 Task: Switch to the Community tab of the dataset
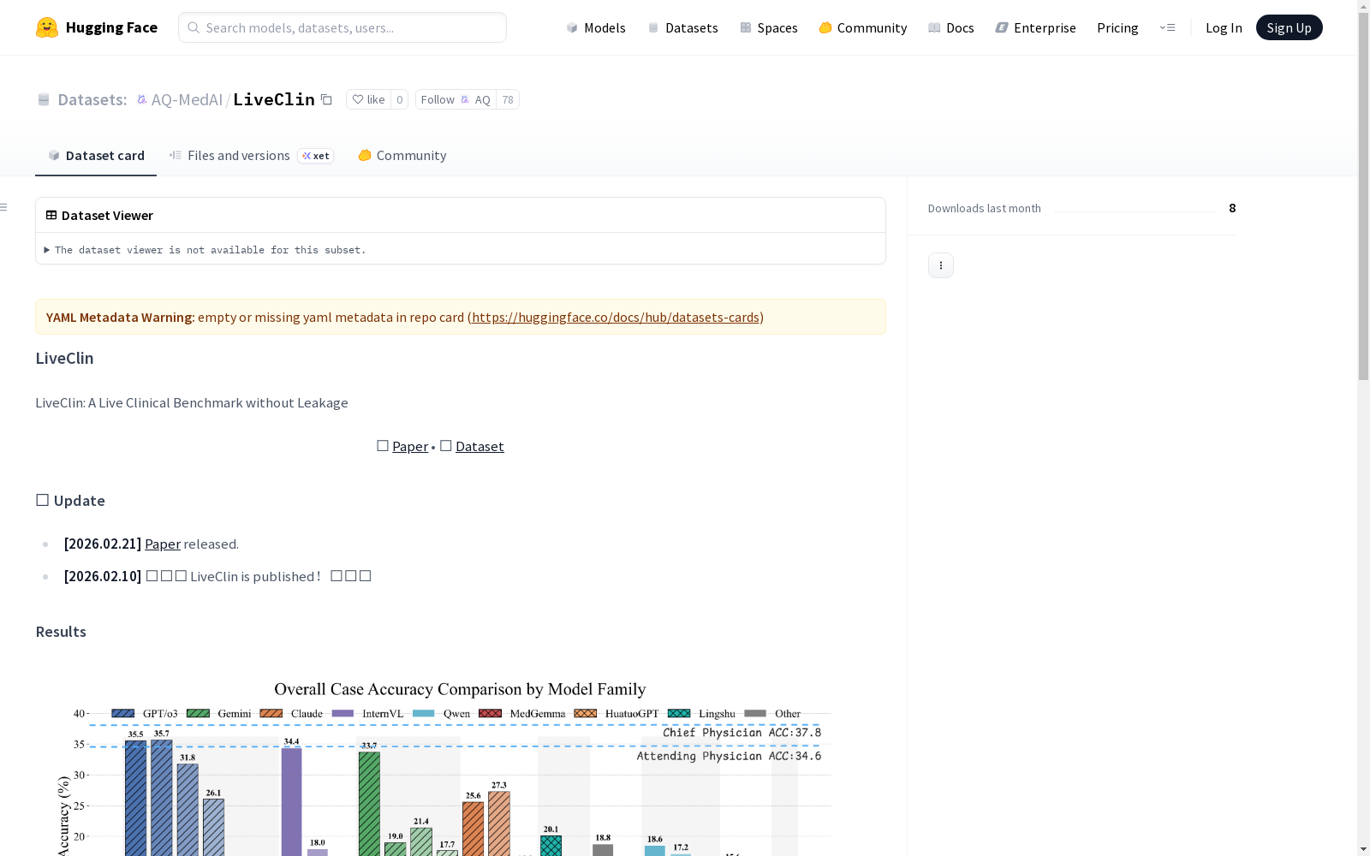click(x=402, y=155)
